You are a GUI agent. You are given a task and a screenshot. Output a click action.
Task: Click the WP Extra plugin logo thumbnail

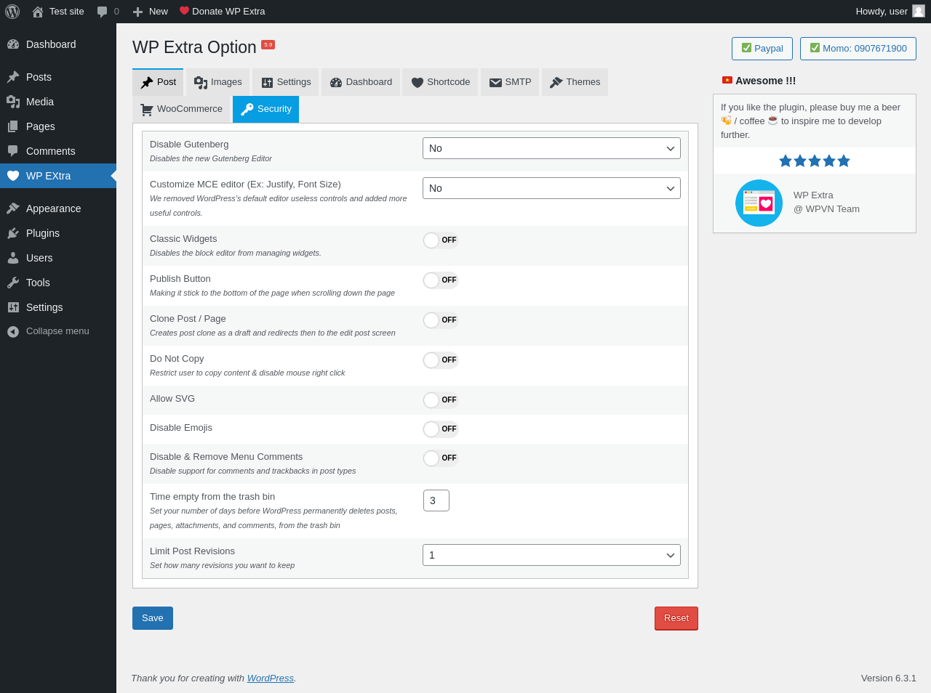point(759,203)
